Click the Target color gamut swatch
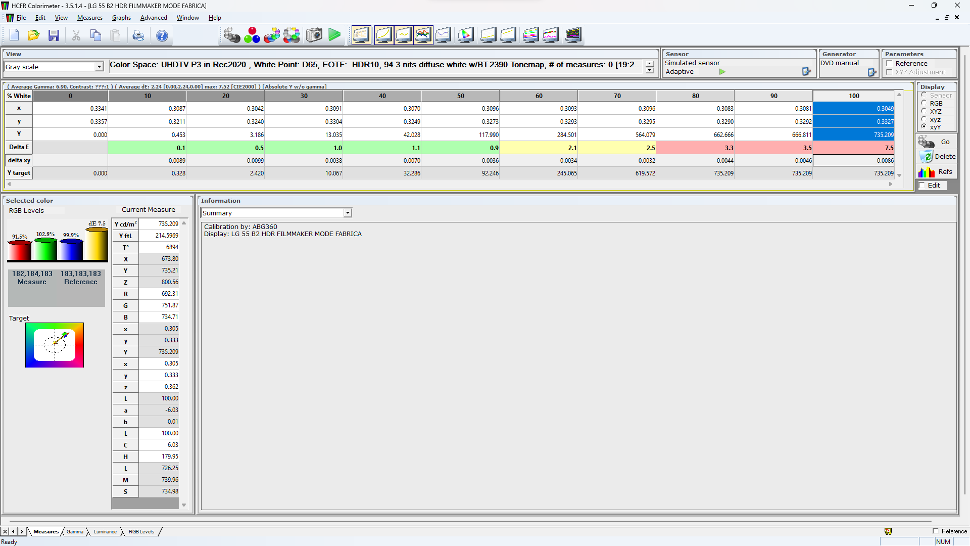This screenshot has width=970, height=546. click(55, 345)
